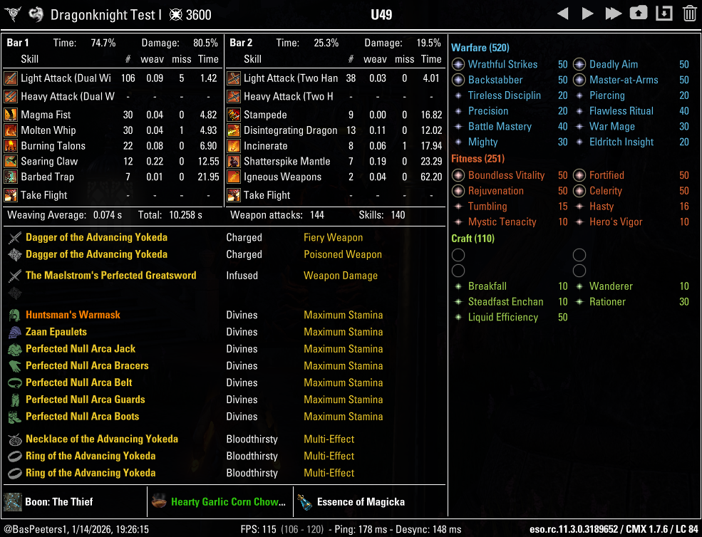Image resolution: width=702 pixels, height=537 pixels.
Task: Click the Bar 2 header label
Action: (x=241, y=43)
